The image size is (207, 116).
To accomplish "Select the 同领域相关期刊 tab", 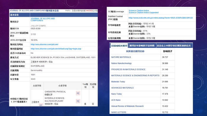I will (x=119, y=46).
